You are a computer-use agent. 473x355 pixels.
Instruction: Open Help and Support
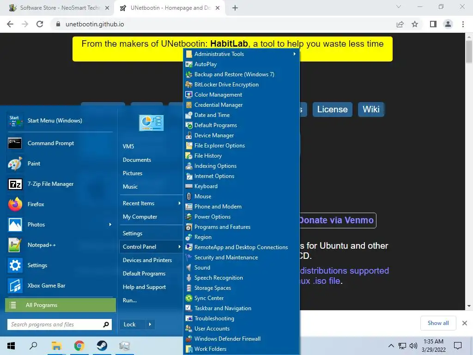point(152,287)
